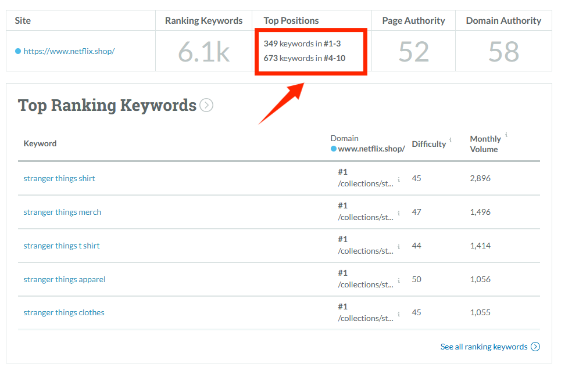Open the Top Ranking Keywords arrow icon
Image resolution: width=572 pixels, height=382 pixels.
(206, 105)
